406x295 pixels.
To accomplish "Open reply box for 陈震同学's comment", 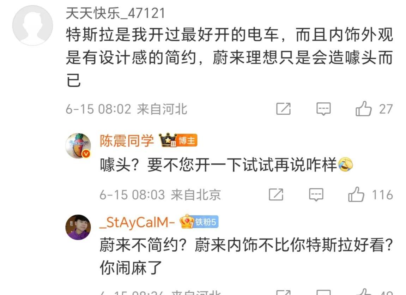I will click(x=316, y=194).
